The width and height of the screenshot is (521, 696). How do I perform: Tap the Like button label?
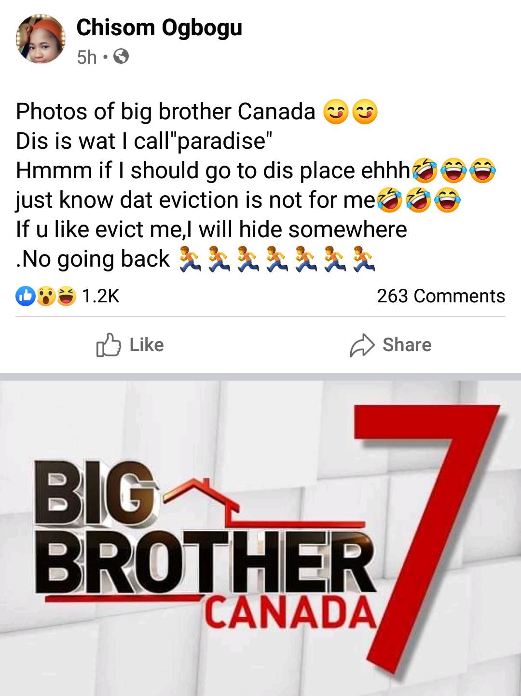[147, 345]
